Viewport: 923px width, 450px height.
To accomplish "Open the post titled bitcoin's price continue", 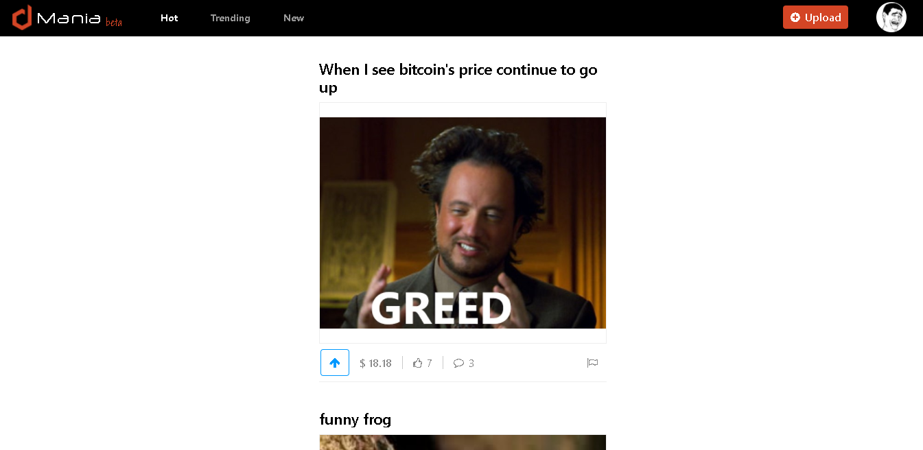I will point(458,78).
